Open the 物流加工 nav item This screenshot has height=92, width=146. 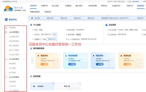(x=104, y=6)
